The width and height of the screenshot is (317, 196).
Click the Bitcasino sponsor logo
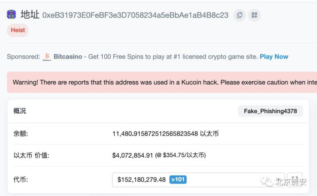47,56
